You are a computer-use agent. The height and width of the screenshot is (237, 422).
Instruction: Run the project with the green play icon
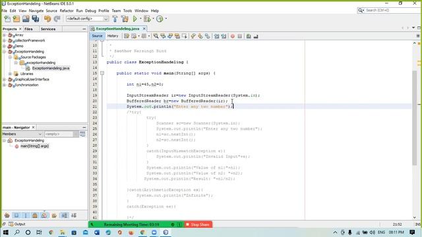point(135,19)
